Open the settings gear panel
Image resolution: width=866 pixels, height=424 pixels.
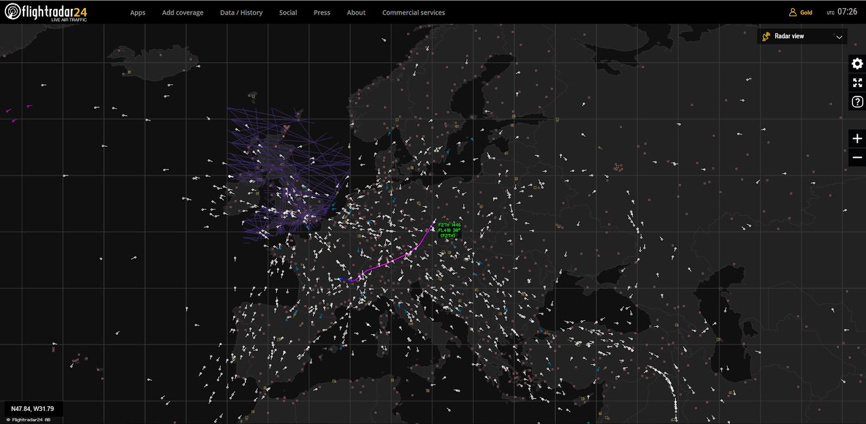pos(857,64)
